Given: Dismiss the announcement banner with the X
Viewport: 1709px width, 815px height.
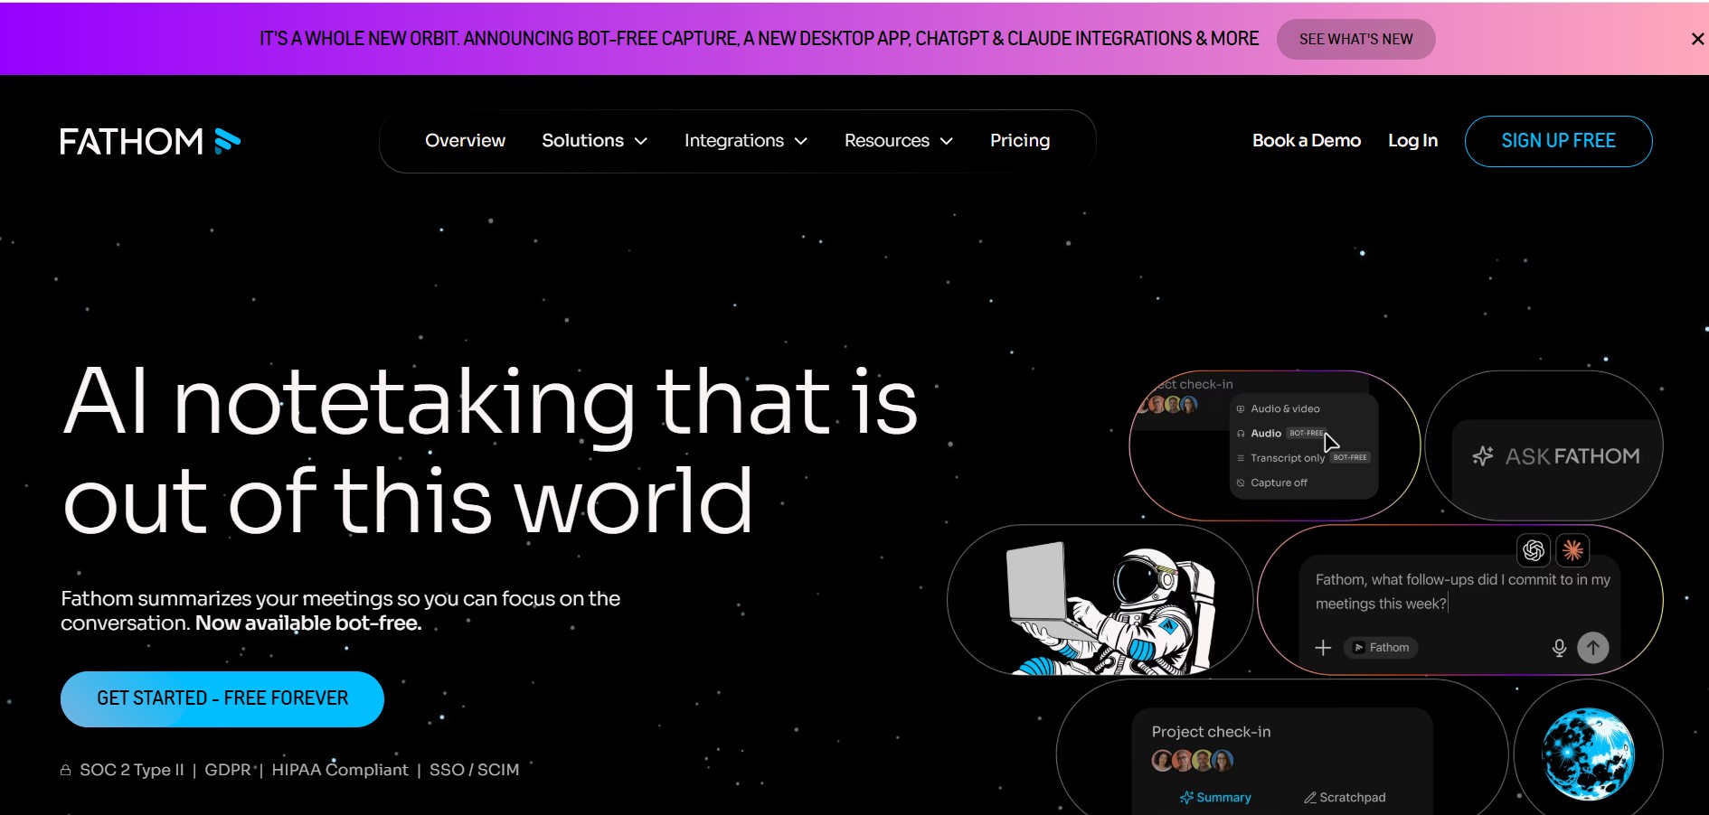Looking at the screenshot, I should click(1697, 39).
